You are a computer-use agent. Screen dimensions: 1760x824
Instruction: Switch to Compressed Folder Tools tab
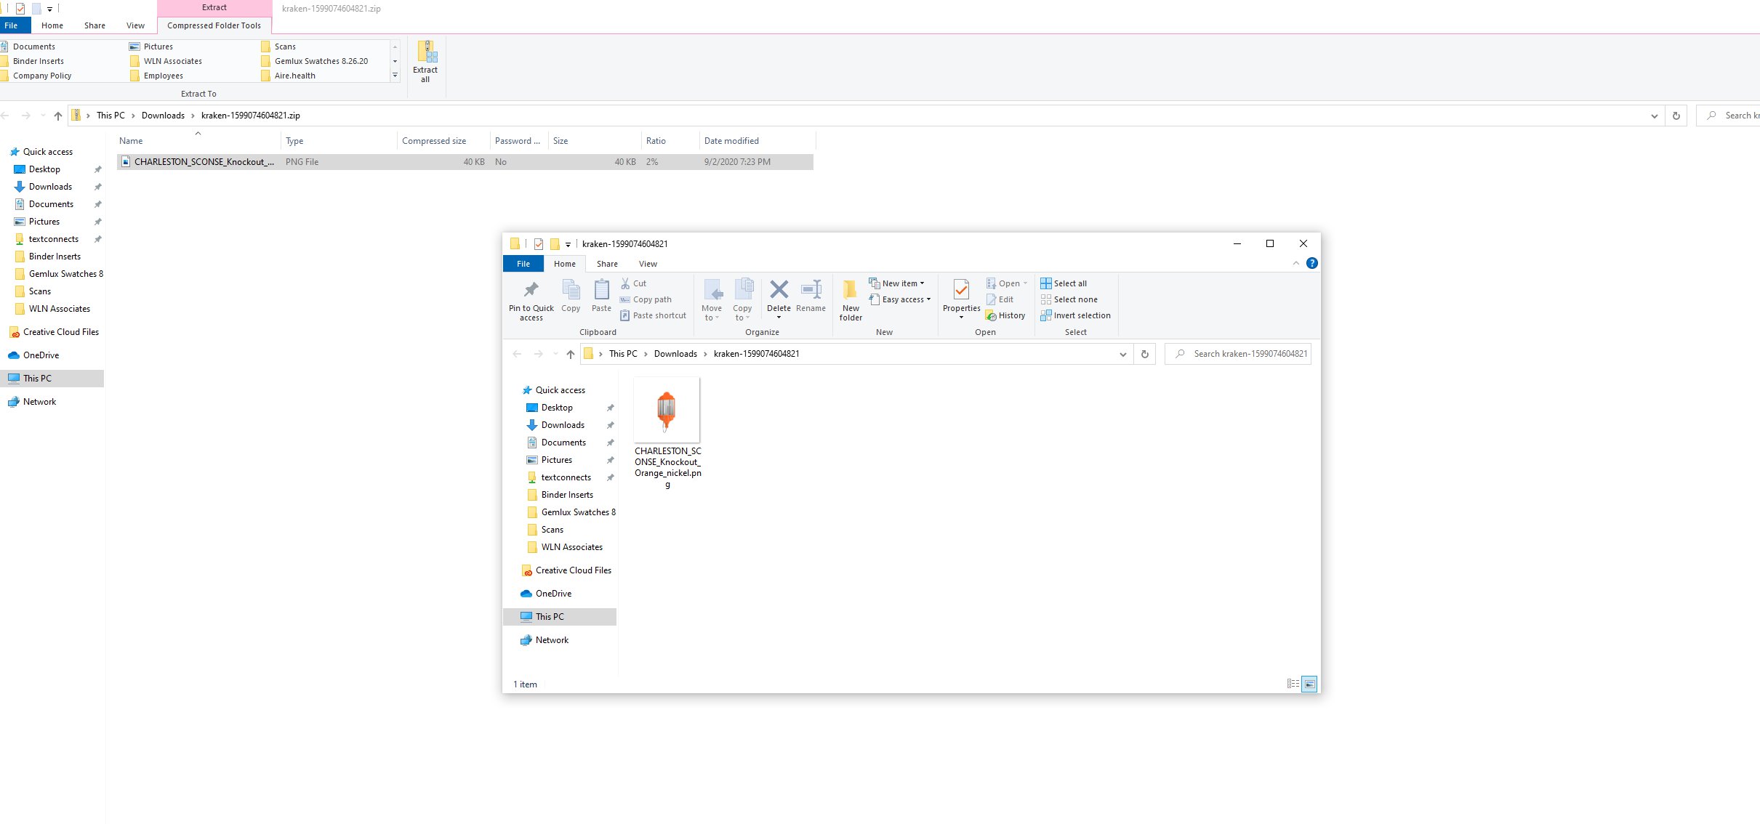click(214, 25)
